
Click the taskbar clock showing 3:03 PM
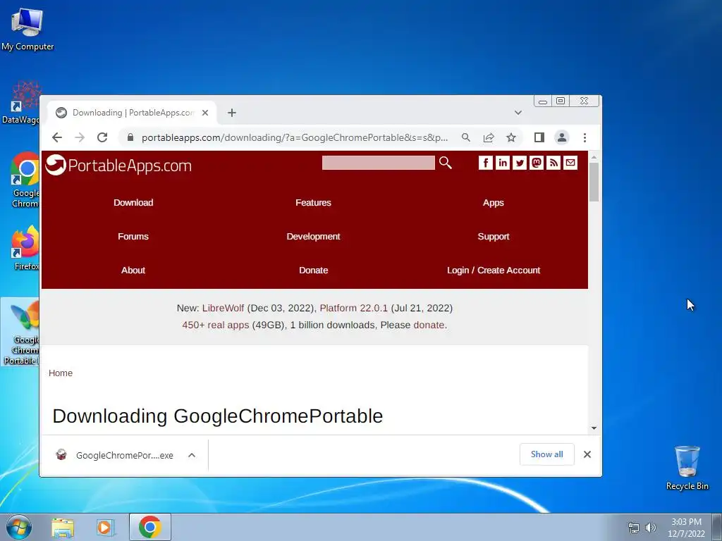point(686,528)
